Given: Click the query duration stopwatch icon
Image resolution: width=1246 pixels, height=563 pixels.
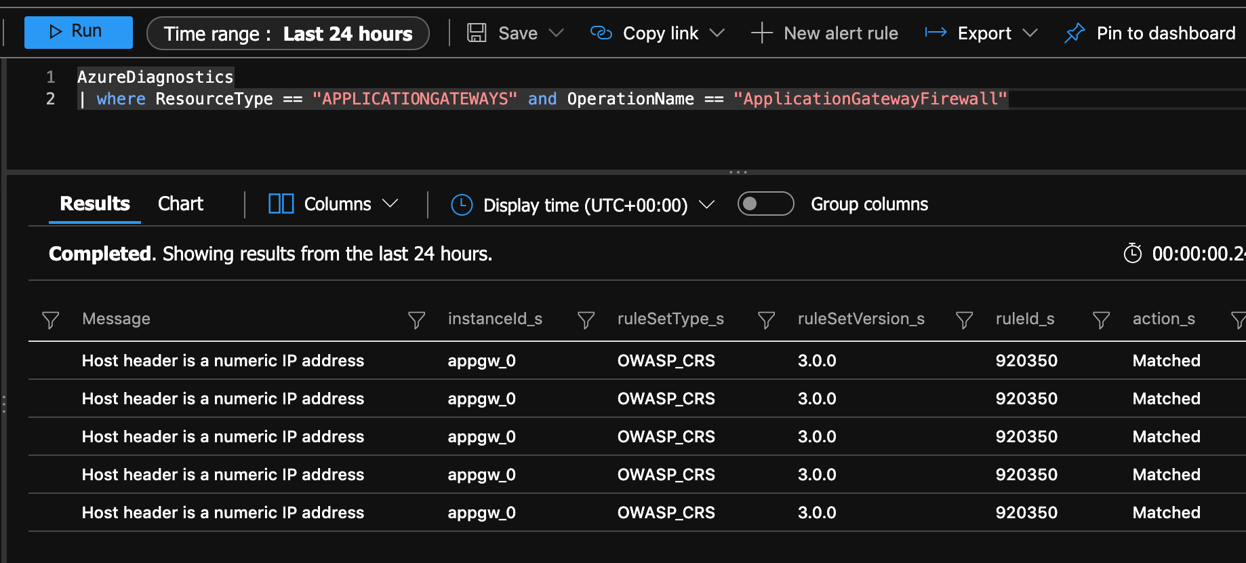Looking at the screenshot, I should (1132, 253).
